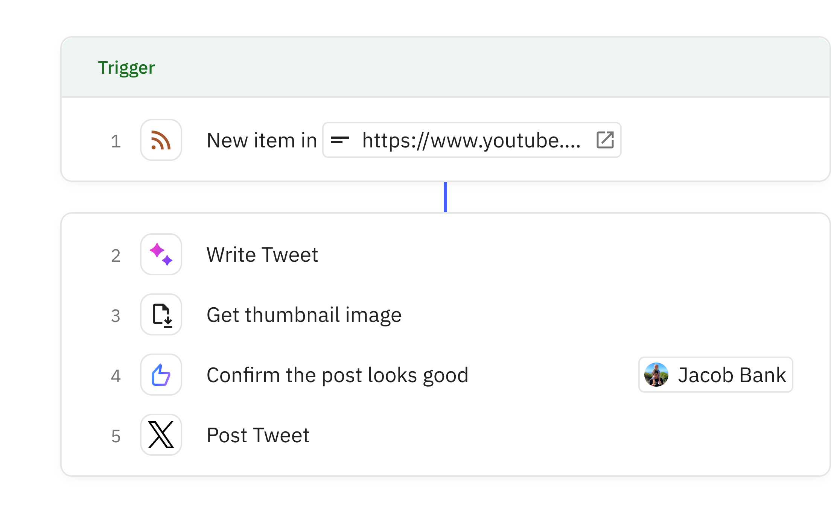Click the Trigger section header
This screenshot has width=831, height=513.
coord(126,67)
